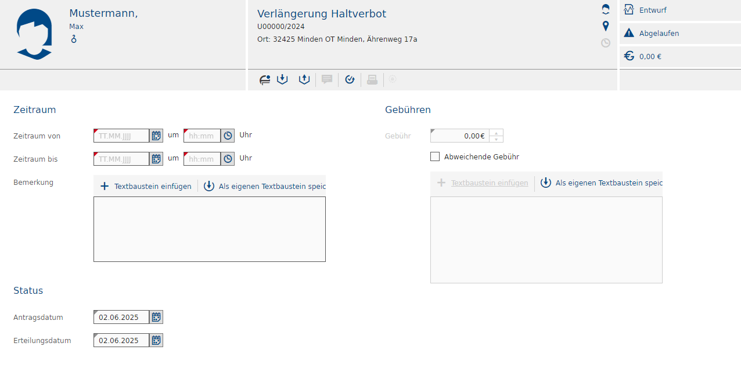This screenshot has height=368, width=741.
Task: Open the clock picker for Zeitraum bis
Action: [228, 159]
